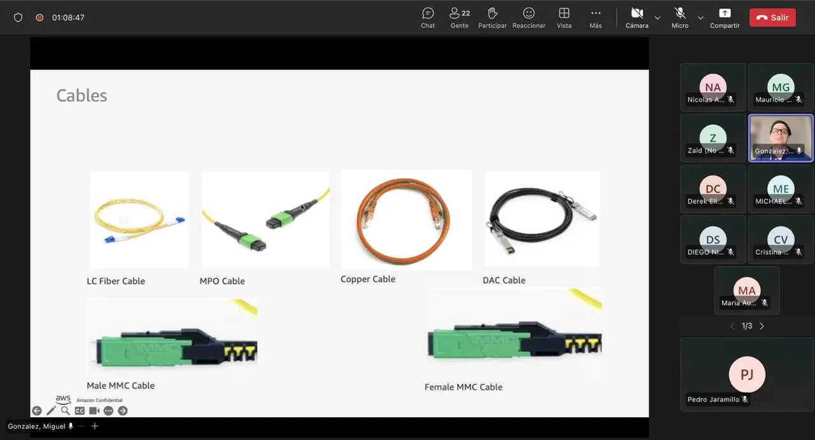Image resolution: width=815 pixels, height=440 pixels.
Task: Expand the microphone options arrow
Action: [x=700, y=18]
